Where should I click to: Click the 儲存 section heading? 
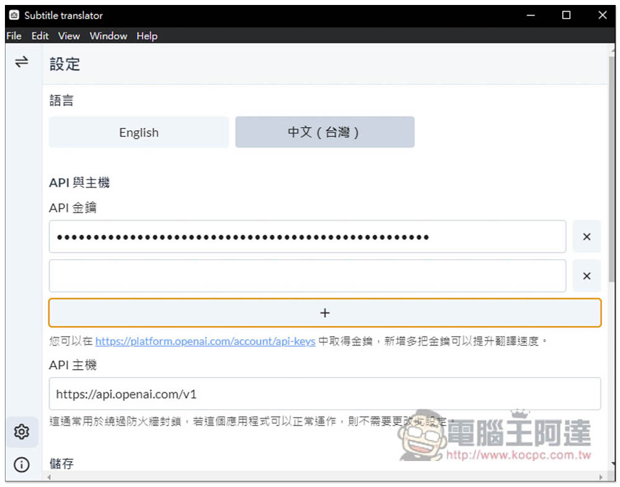click(x=61, y=463)
